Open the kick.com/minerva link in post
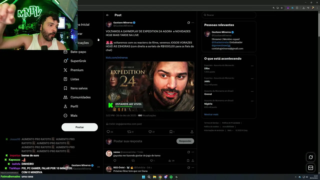 tap(116, 57)
